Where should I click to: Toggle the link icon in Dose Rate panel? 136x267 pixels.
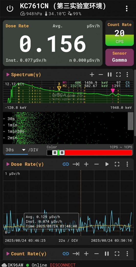pos(66,164)
